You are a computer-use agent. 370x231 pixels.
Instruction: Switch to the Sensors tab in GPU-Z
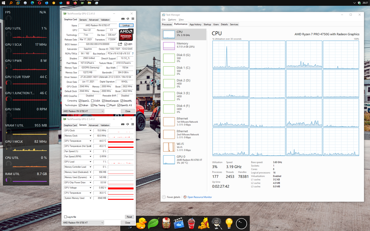83,19
